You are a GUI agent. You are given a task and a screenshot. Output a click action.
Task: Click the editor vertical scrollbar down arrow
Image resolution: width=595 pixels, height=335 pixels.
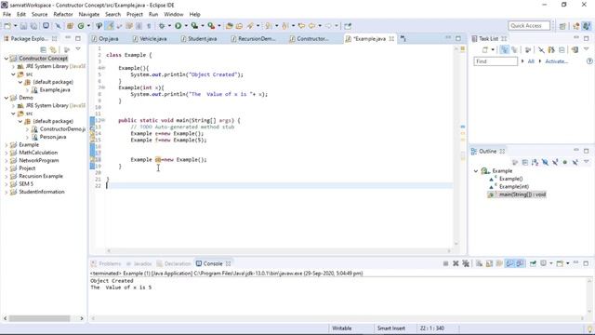tap(456, 244)
